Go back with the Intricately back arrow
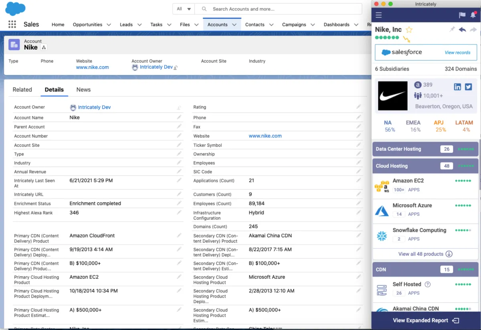 point(463,30)
